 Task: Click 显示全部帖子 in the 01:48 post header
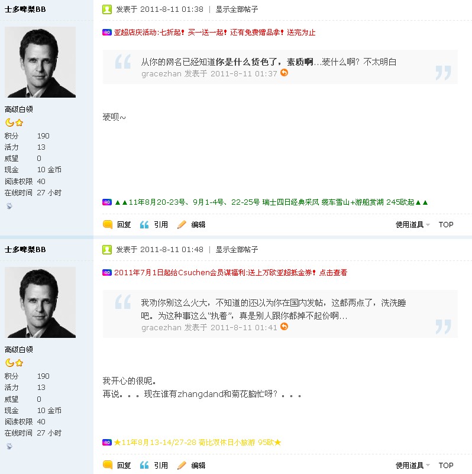[x=237, y=250]
